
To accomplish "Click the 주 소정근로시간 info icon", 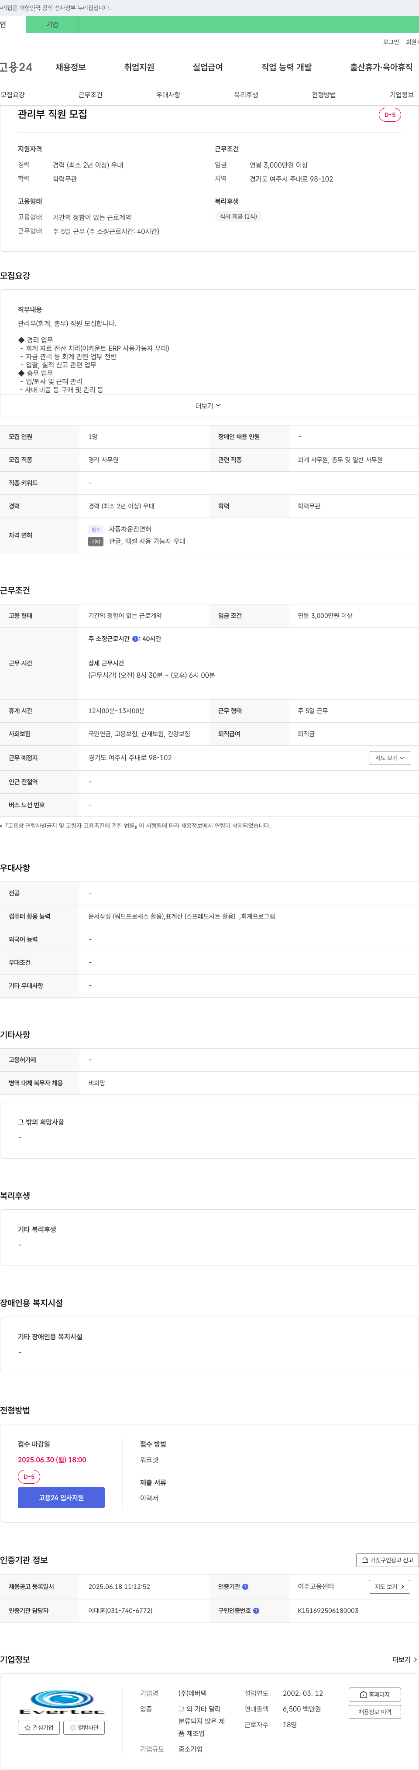I will tap(135, 639).
